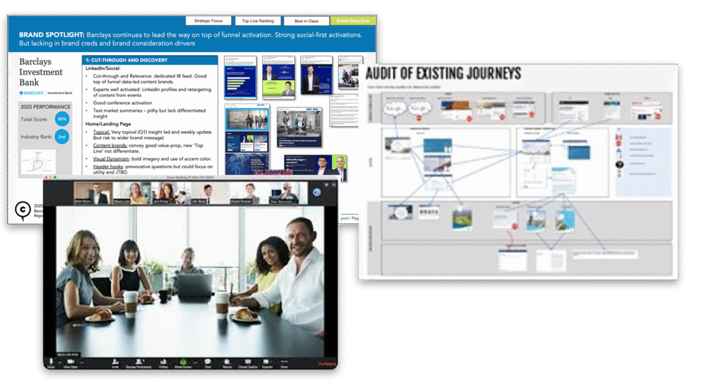Viewport: 701px width, 390px height.
Task: Click the Mute microphone icon
Action: click(x=50, y=361)
